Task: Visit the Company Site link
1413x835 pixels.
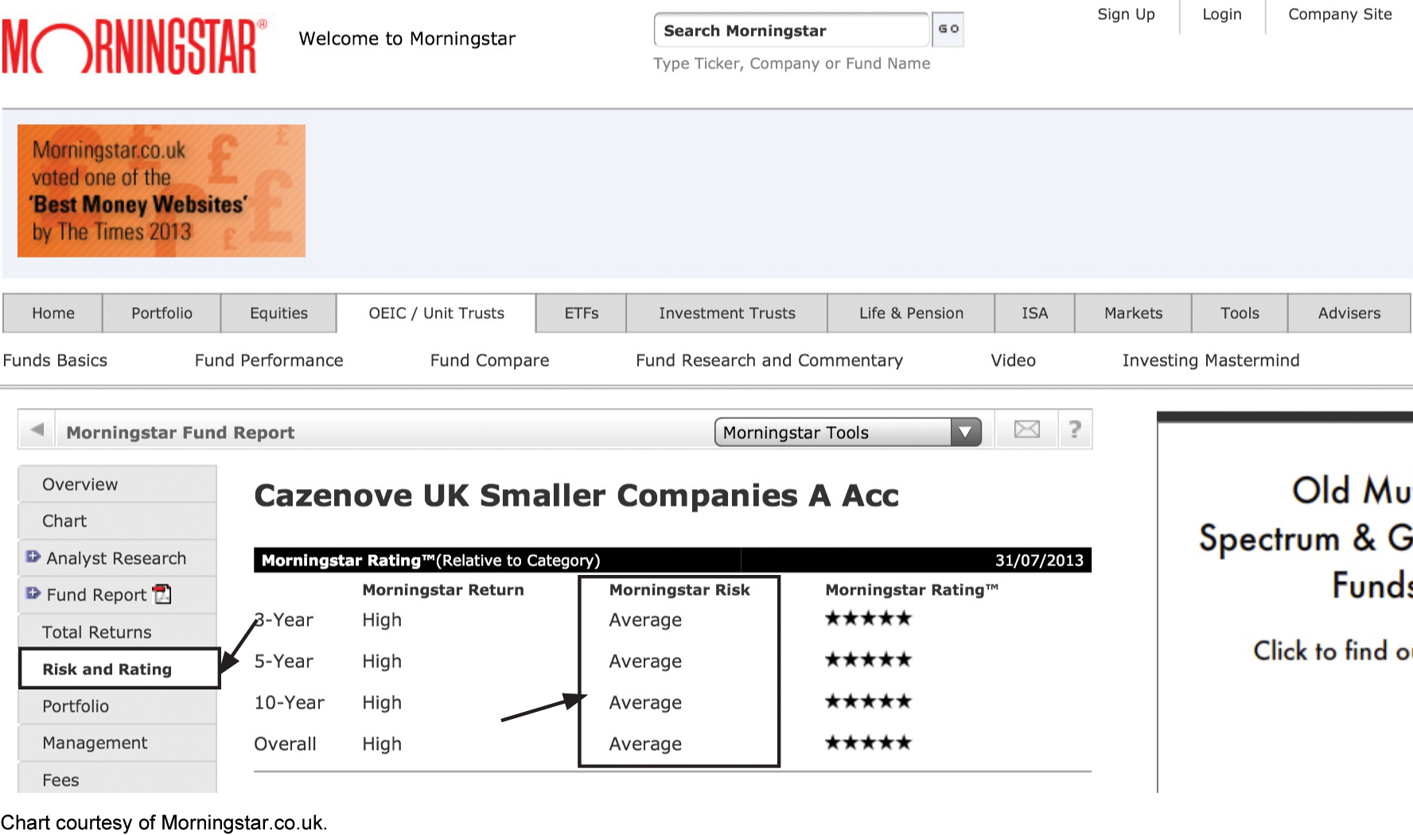Action: (x=1340, y=14)
